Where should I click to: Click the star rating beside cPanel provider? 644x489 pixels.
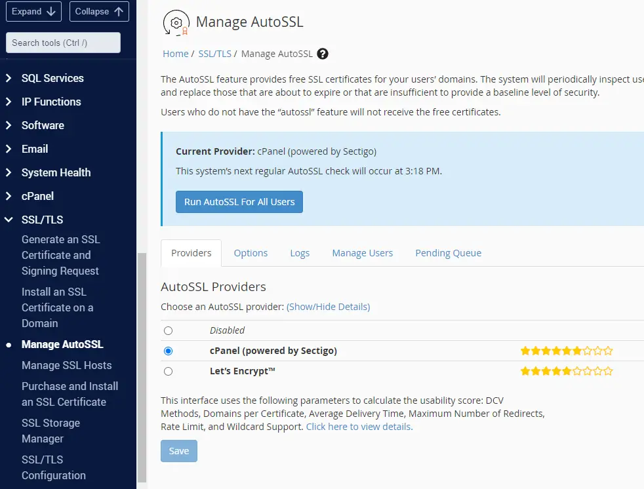point(567,350)
